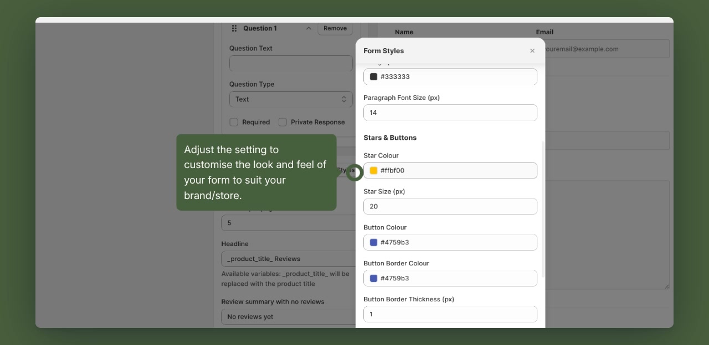
Task: Close the Form Styles panel with the X icon
Action: tap(532, 50)
